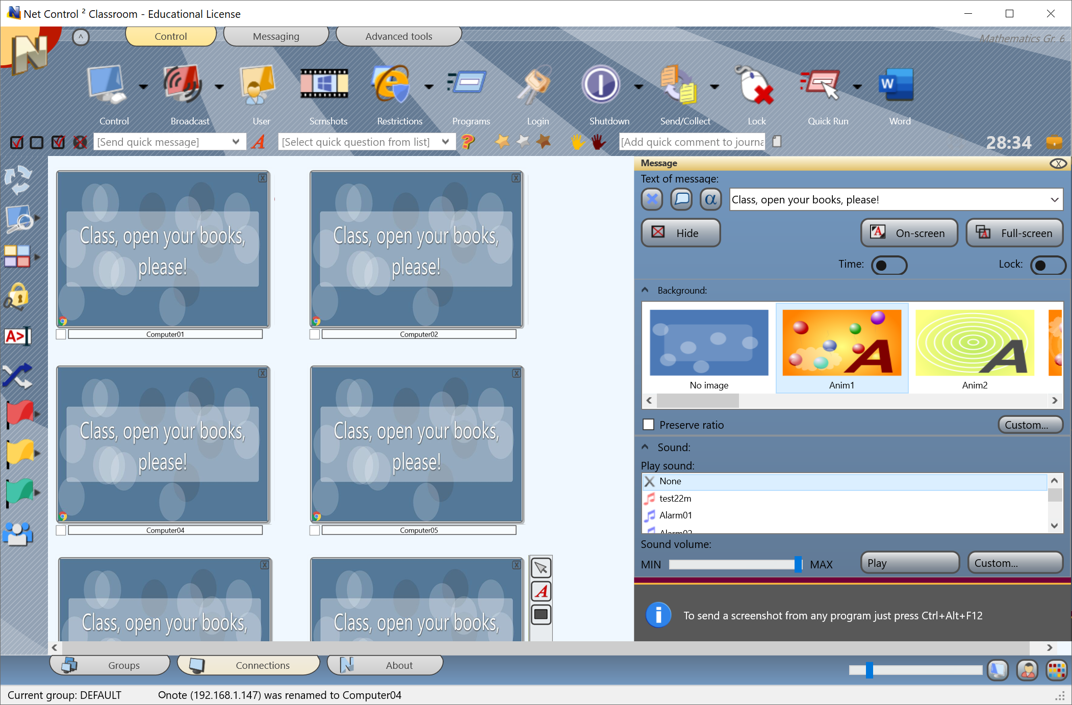The width and height of the screenshot is (1072, 705).
Task: Open the Quick Run dropdown arrow
Action: (x=858, y=87)
